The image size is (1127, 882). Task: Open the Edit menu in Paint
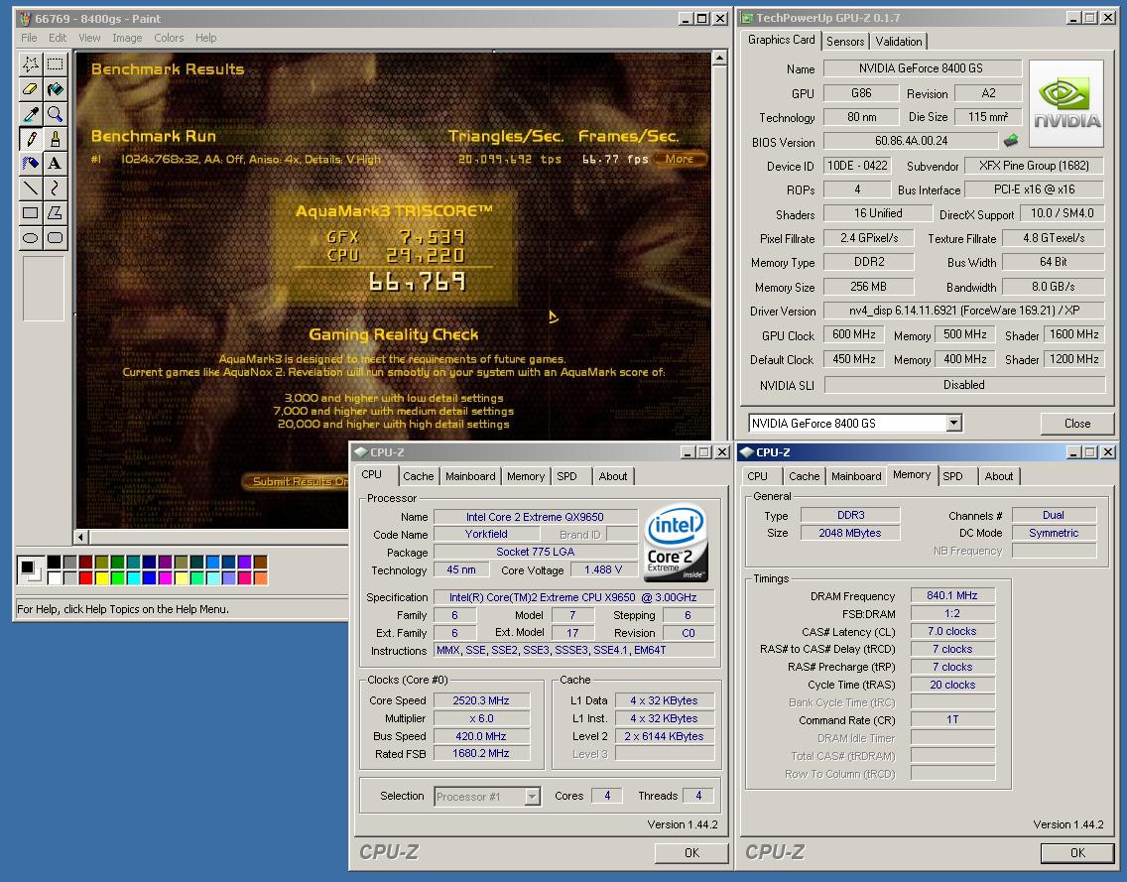[58, 38]
